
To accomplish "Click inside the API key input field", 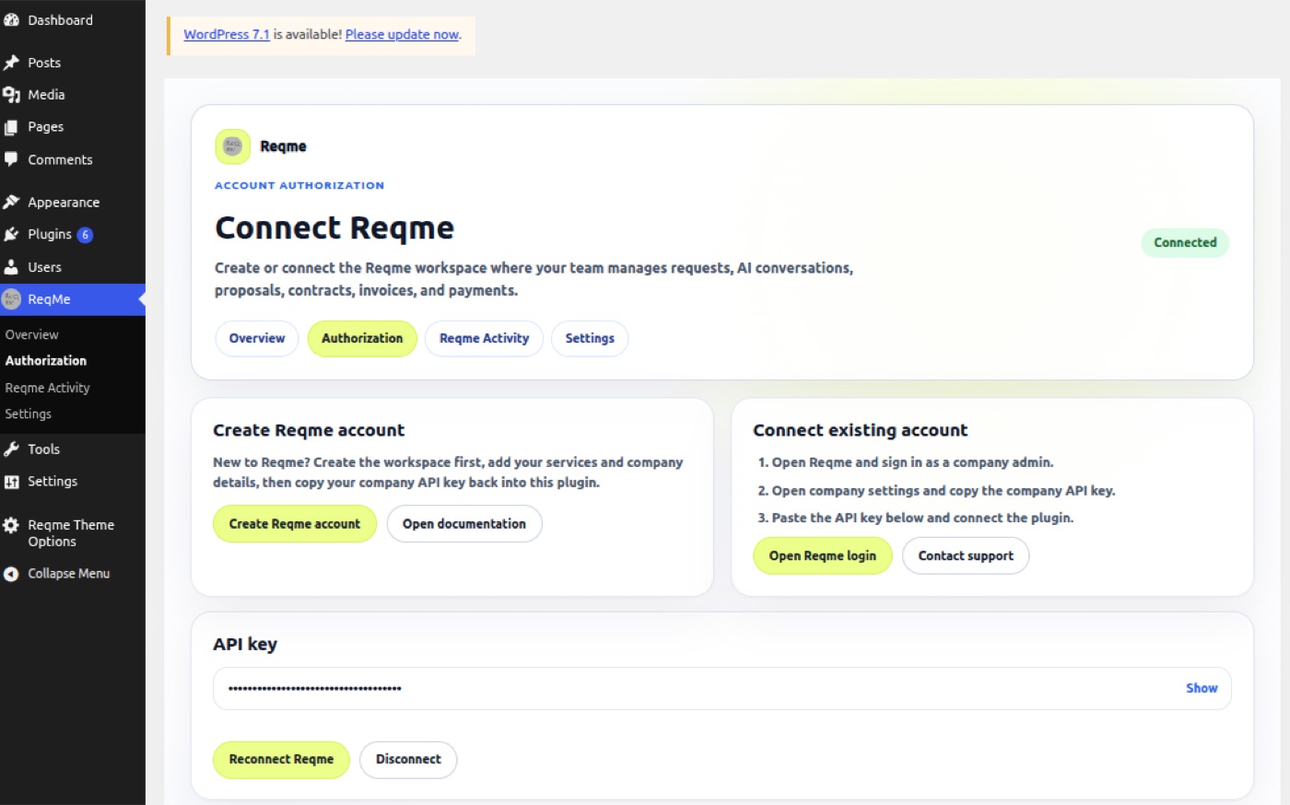I will click(721, 688).
